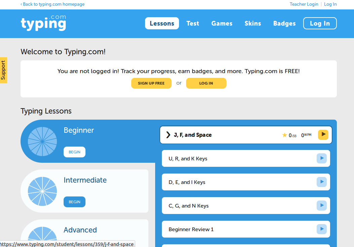
Task: Click the typing.com logo
Action: tap(43, 23)
